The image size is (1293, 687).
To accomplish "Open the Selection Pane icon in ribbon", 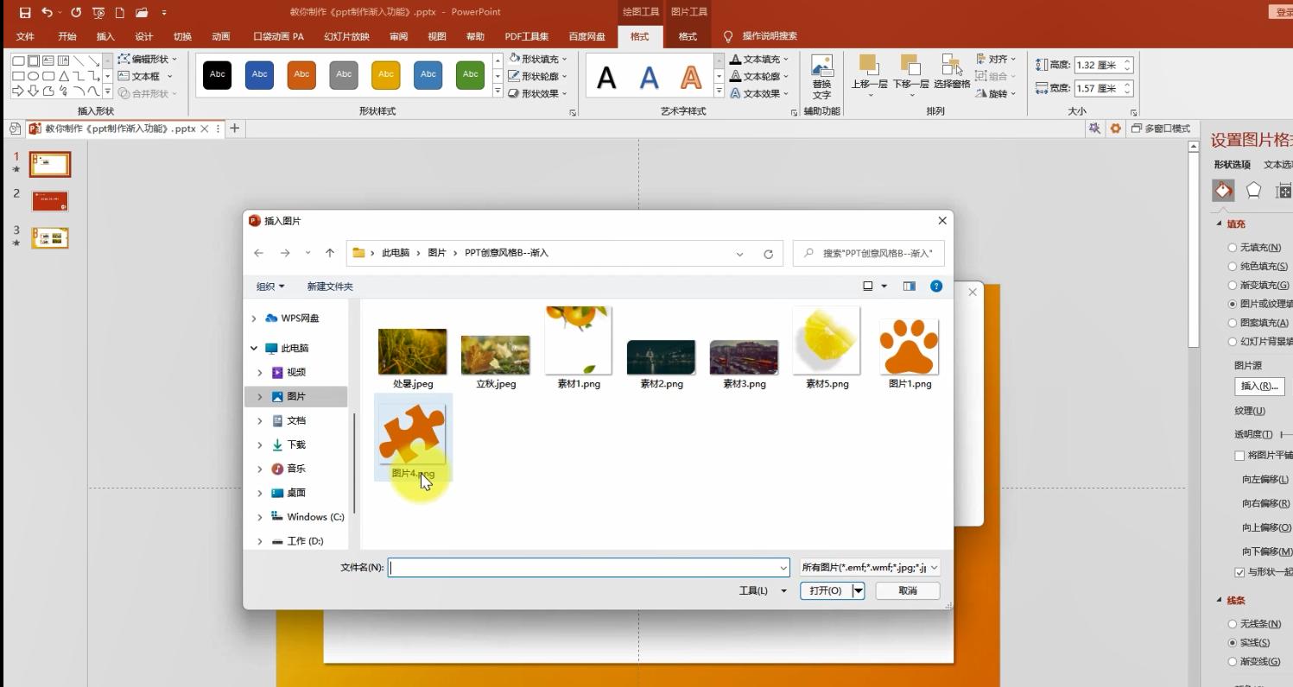I will (x=952, y=73).
